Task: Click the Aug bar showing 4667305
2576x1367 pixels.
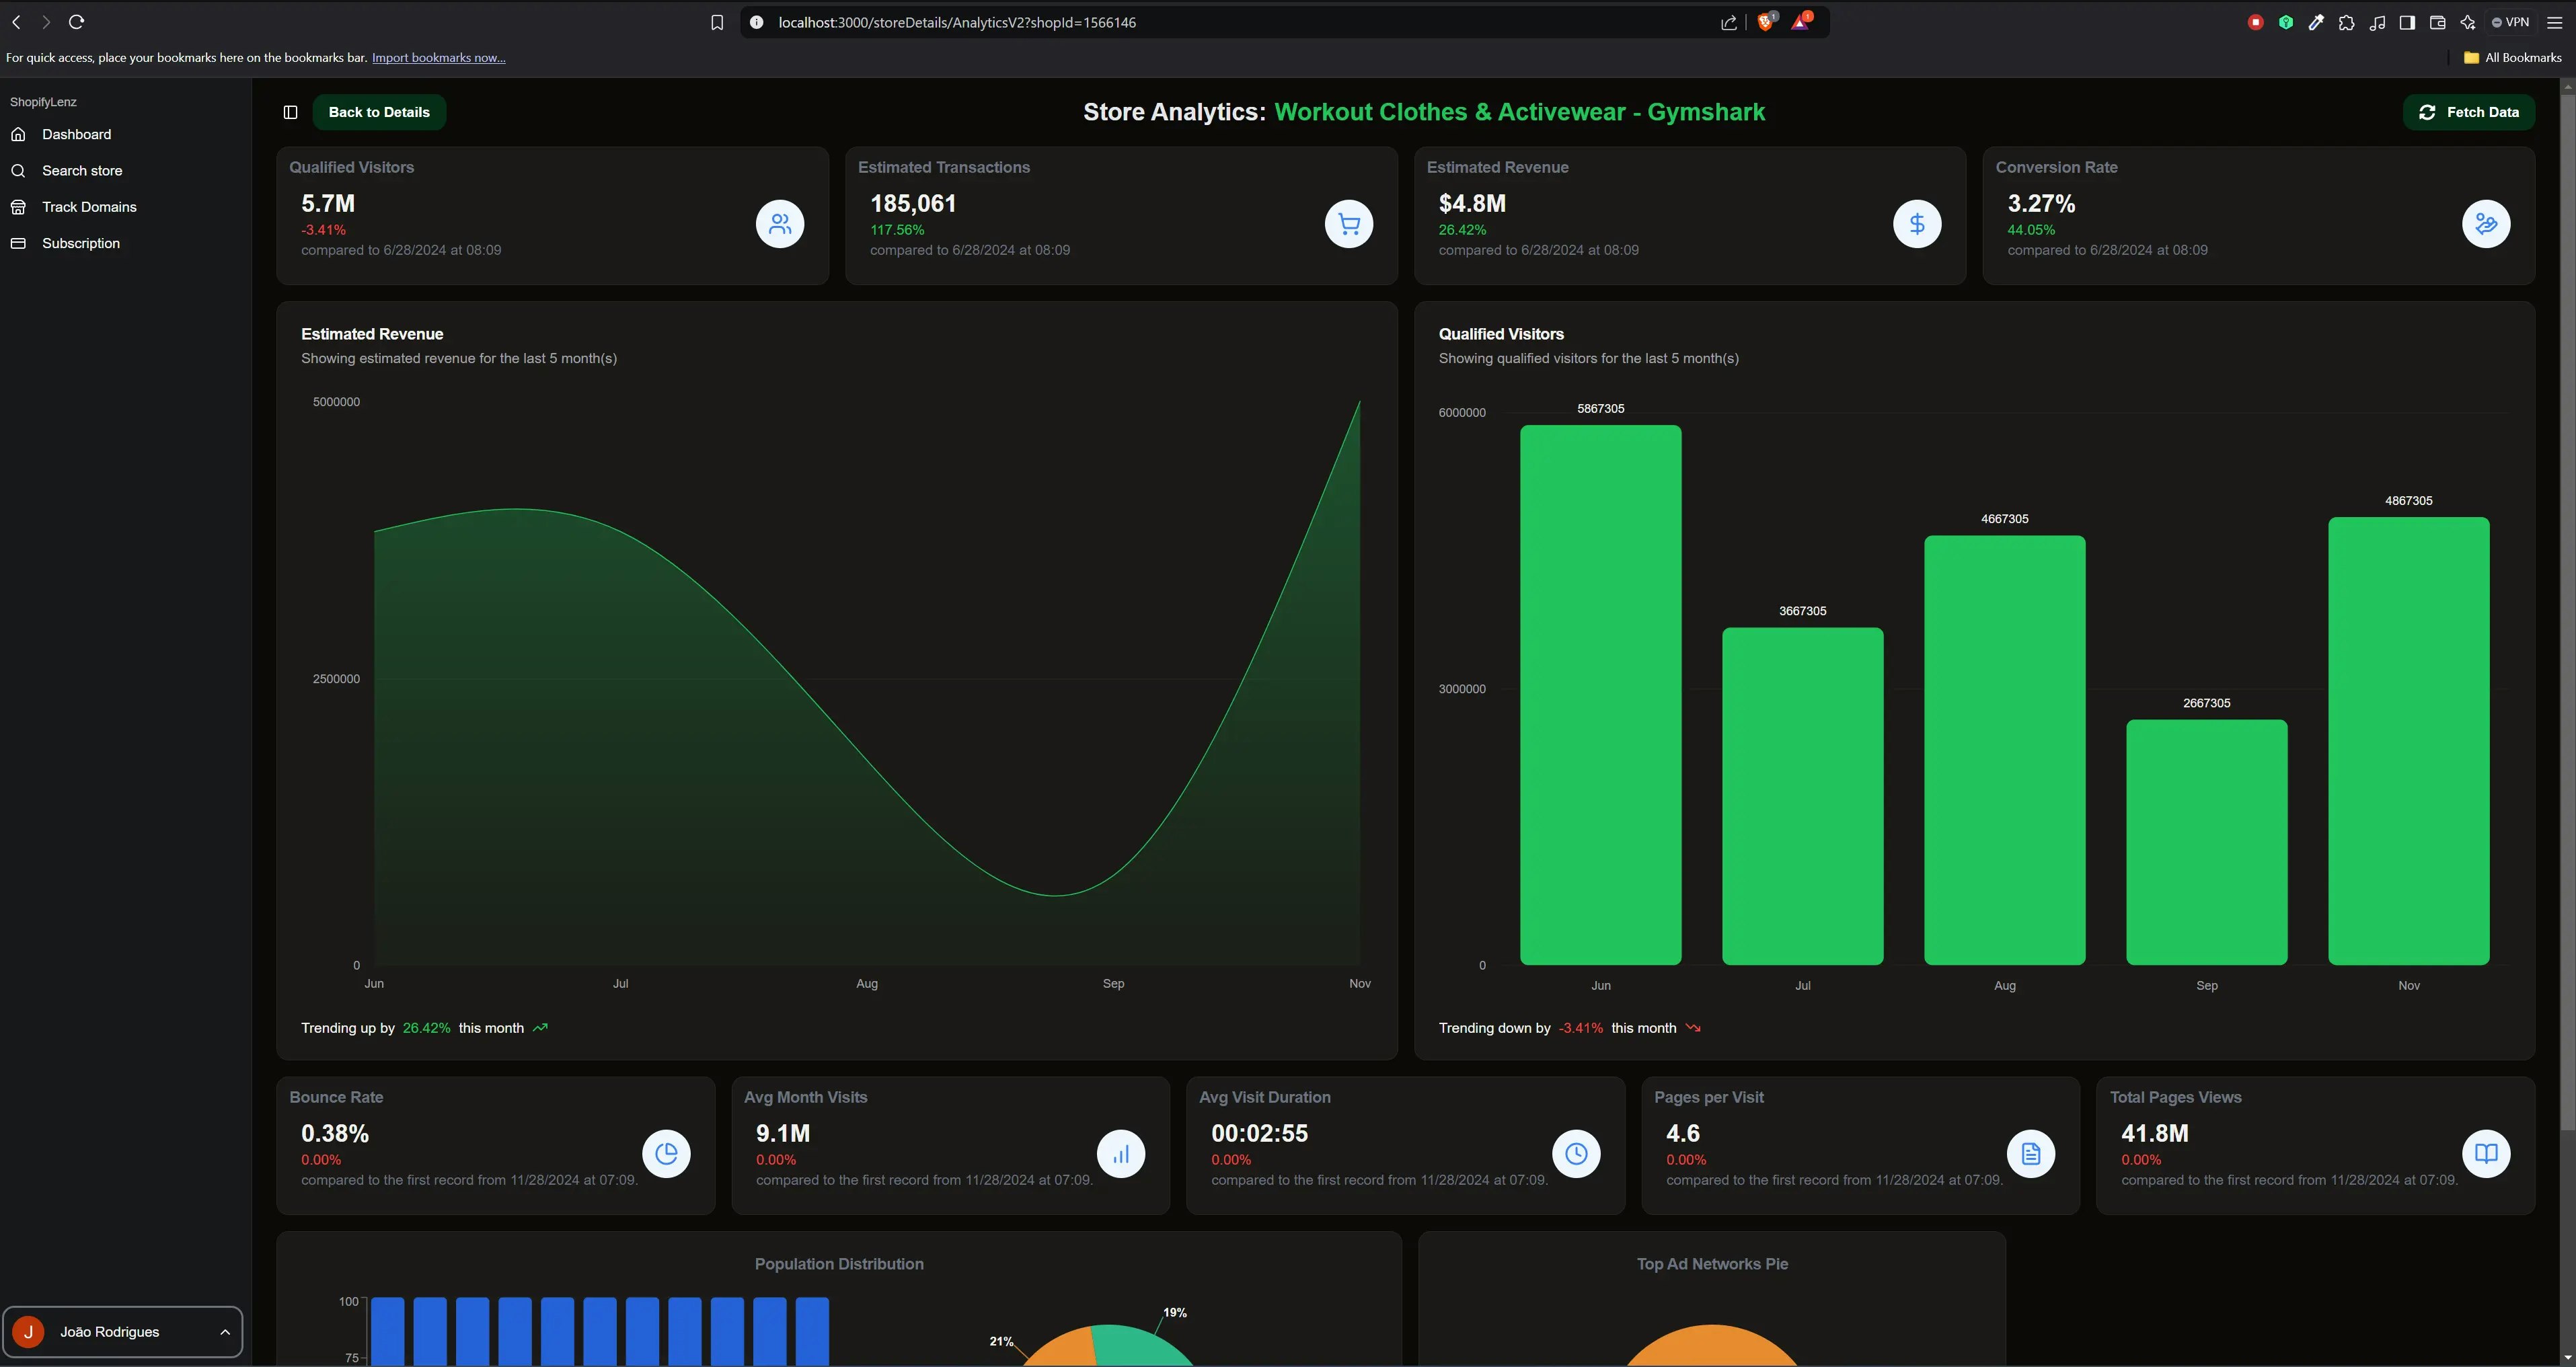Action: [x=2004, y=750]
